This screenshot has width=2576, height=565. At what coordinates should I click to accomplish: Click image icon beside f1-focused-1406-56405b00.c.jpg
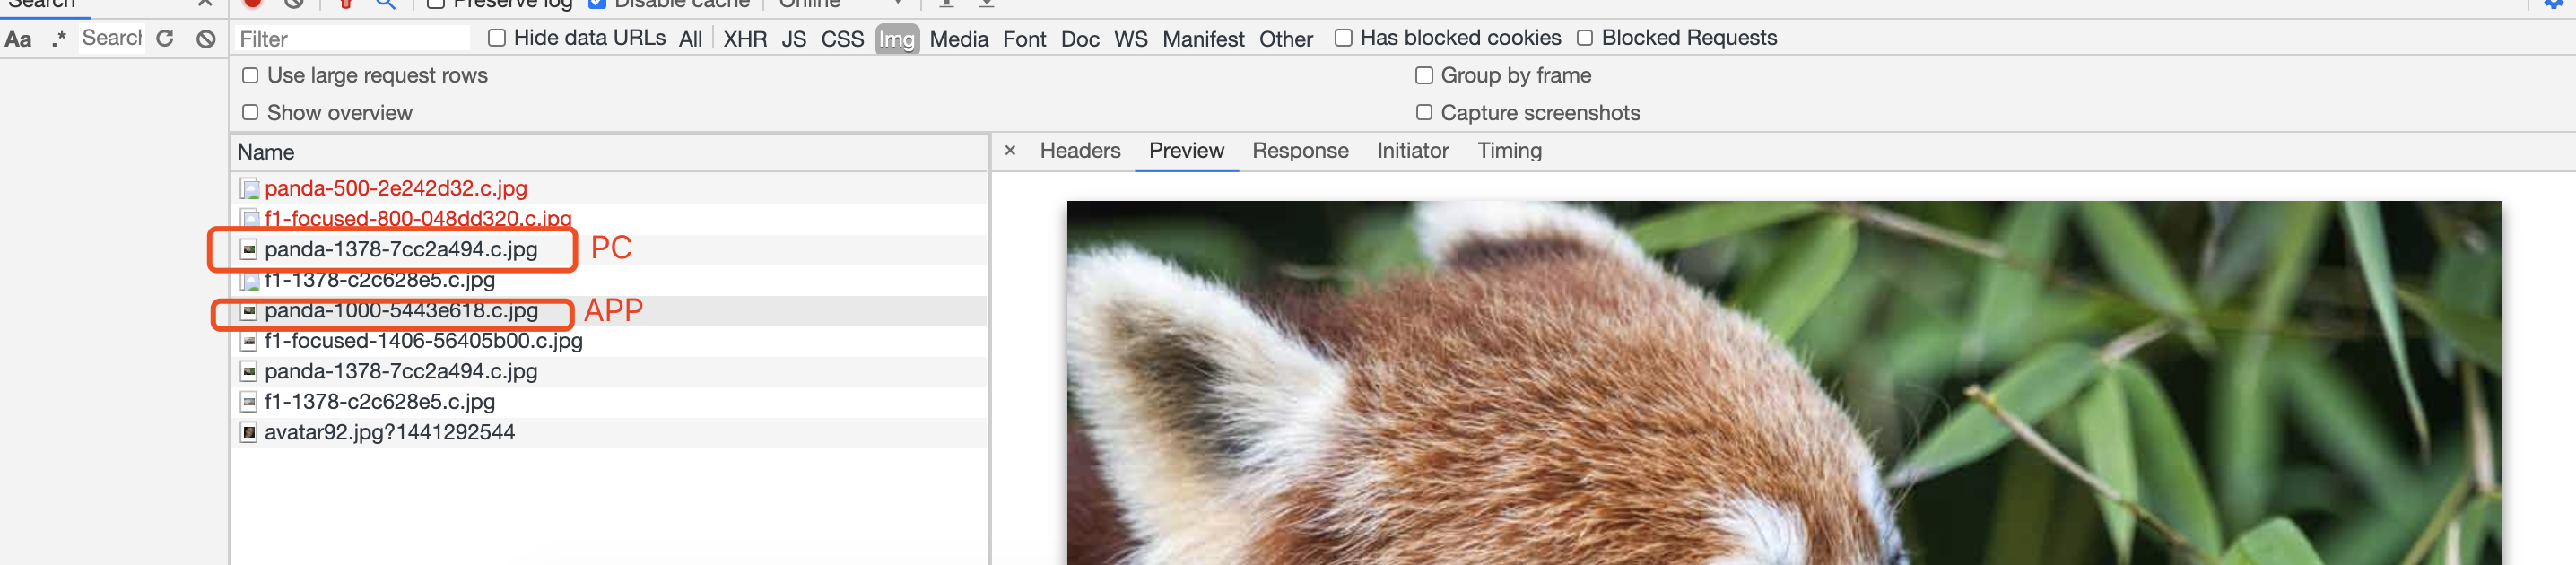pyautogui.click(x=249, y=341)
